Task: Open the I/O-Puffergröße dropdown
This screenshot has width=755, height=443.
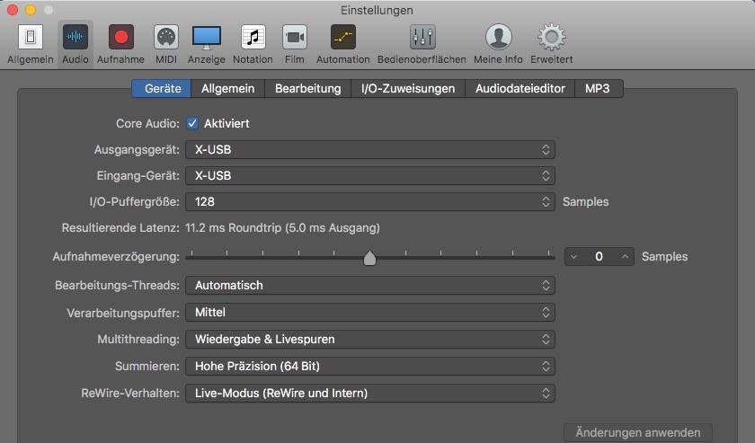Action: tap(369, 202)
